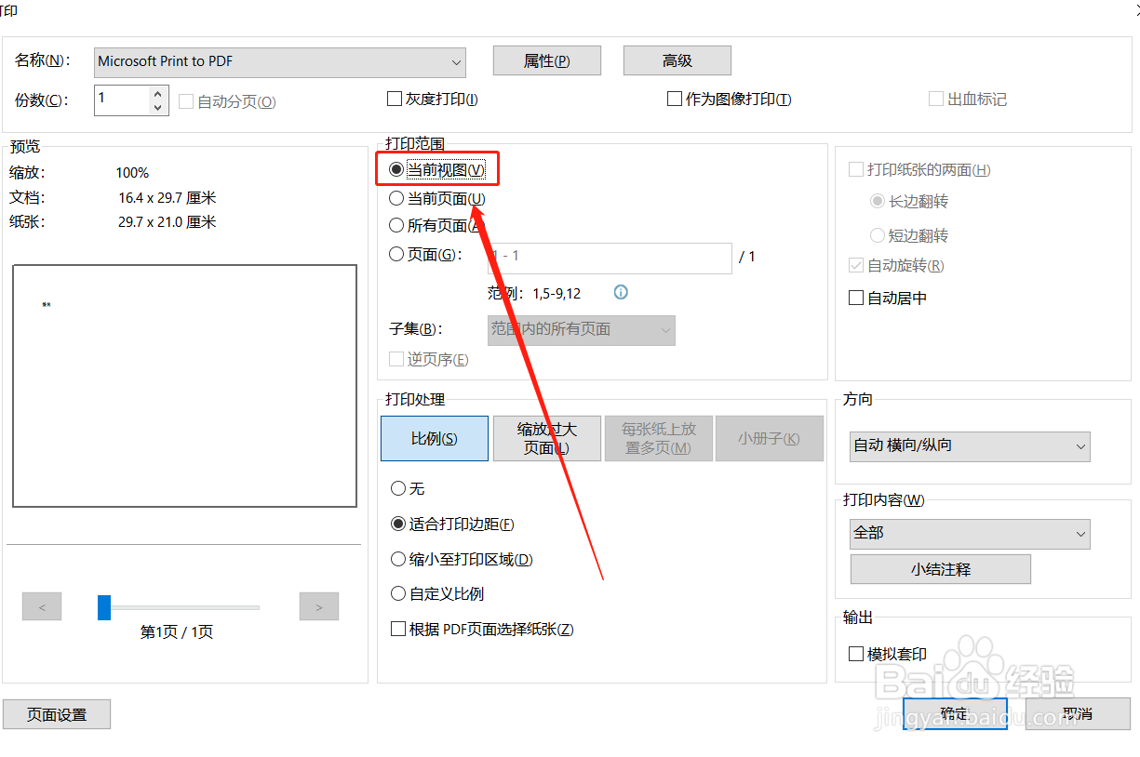The width and height of the screenshot is (1140, 757).
Task: Select the 当前页面 radio button
Action: [396, 197]
